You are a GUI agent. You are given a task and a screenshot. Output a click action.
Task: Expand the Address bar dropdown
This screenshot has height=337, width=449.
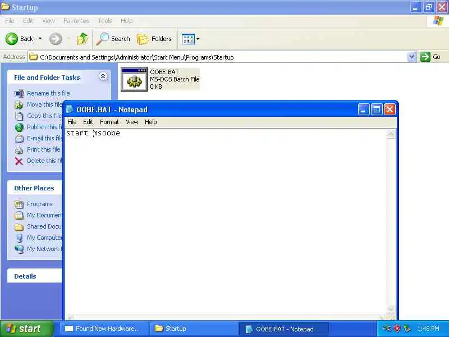pos(411,57)
